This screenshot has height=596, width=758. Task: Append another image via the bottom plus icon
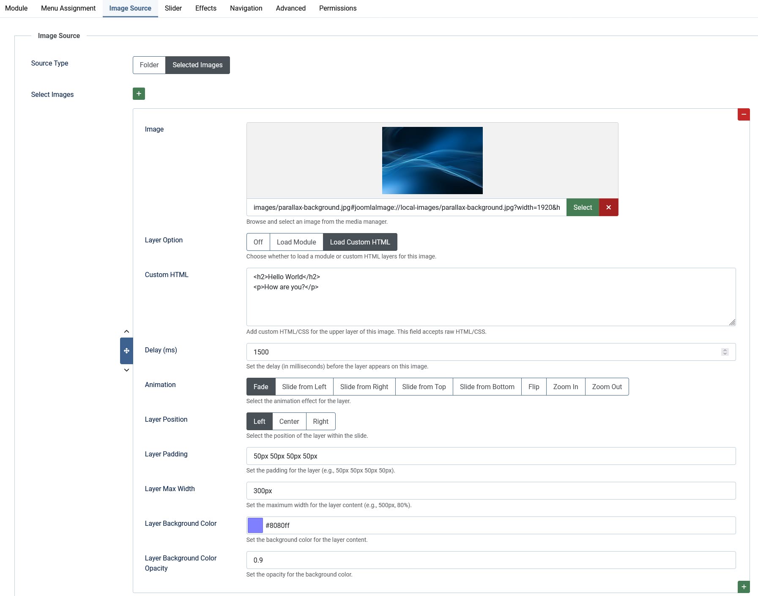coord(743,587)
